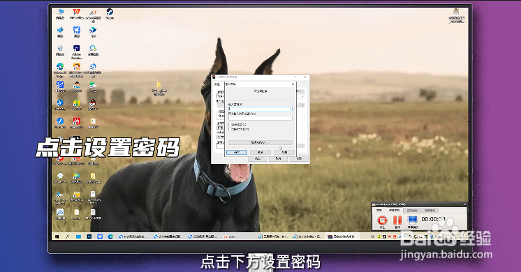The width and height of the screenshot is (521, 272).
Task: Open the fourth tab in the recorder window
Action: click(x=430, y=211)
